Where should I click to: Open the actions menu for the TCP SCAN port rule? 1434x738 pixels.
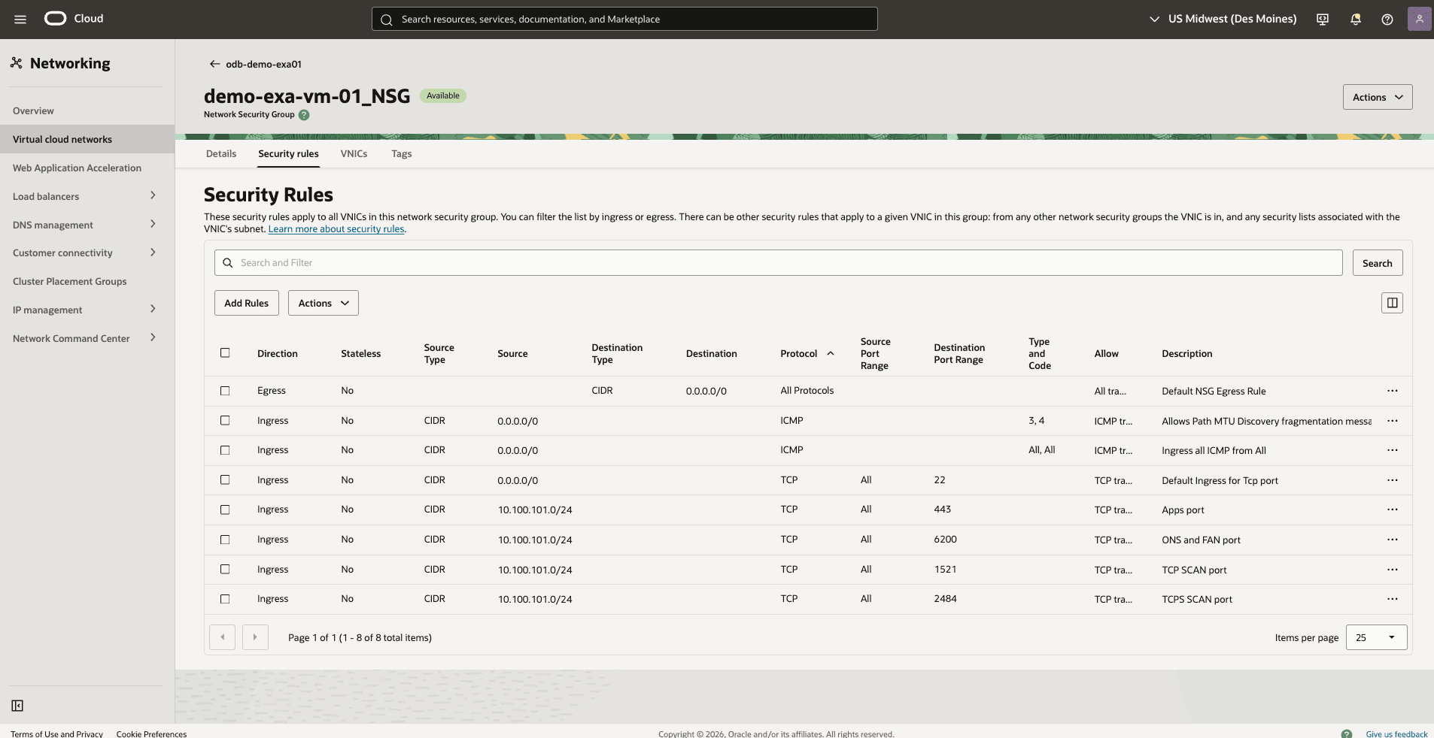click(1392, 570)
